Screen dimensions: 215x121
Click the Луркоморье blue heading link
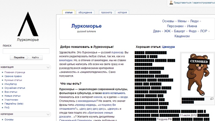point(86,26)
